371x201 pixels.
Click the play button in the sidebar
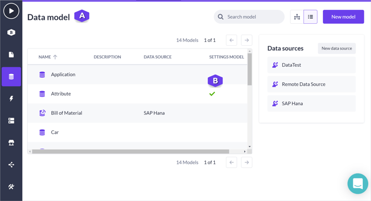click(x=11, y=11)
